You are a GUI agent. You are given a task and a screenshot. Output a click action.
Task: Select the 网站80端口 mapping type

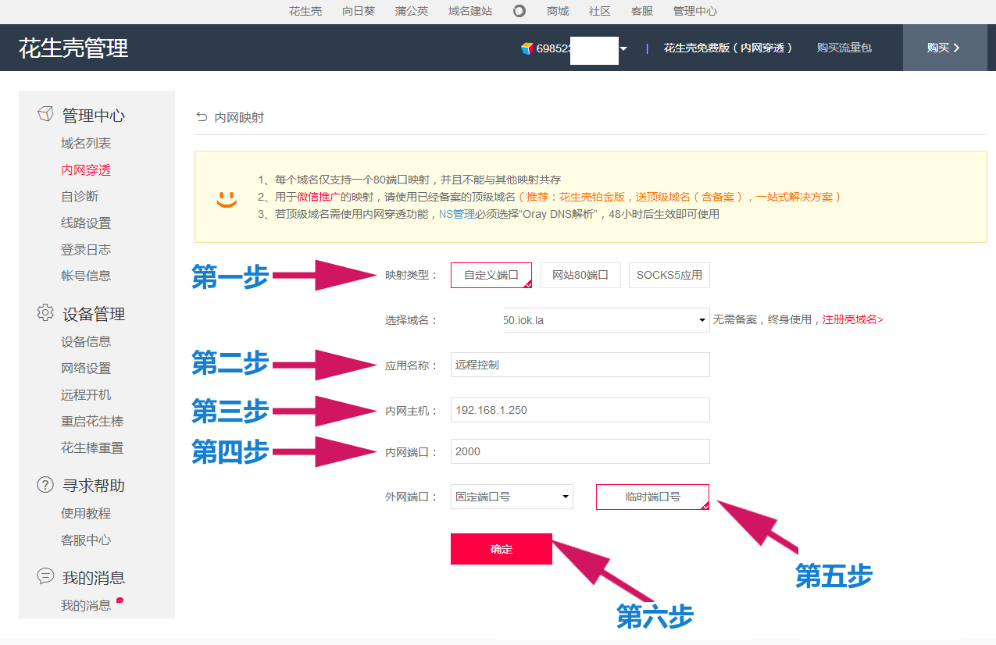[x=580, y=275]
